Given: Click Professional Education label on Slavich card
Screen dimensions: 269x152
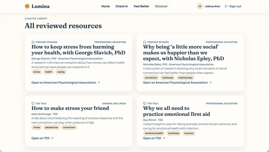Looking at the screenshot, I should click(x=110, y=42).
